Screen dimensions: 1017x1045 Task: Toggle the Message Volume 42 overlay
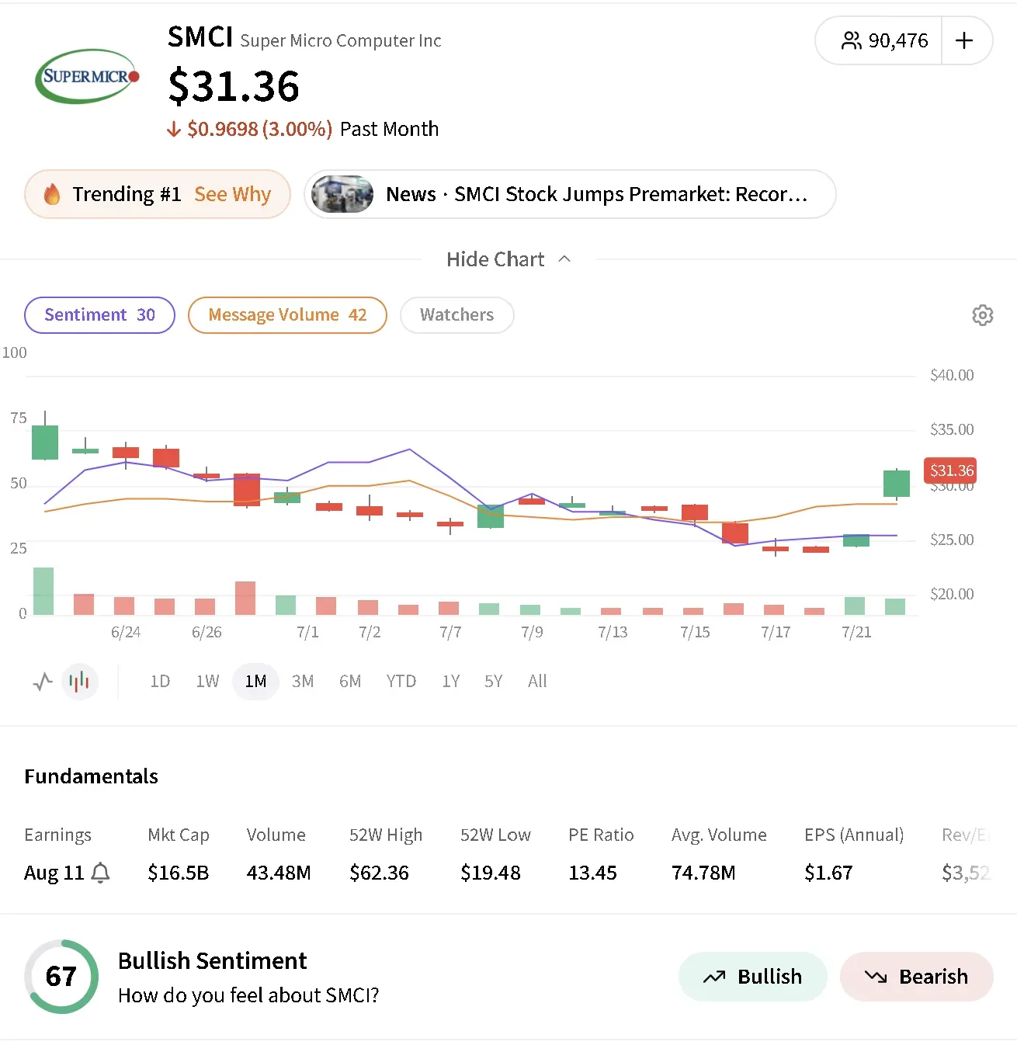287,315
